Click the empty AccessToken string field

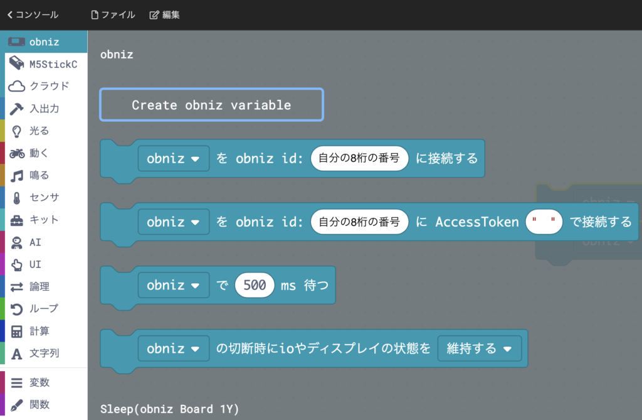[x=544, y=222]
